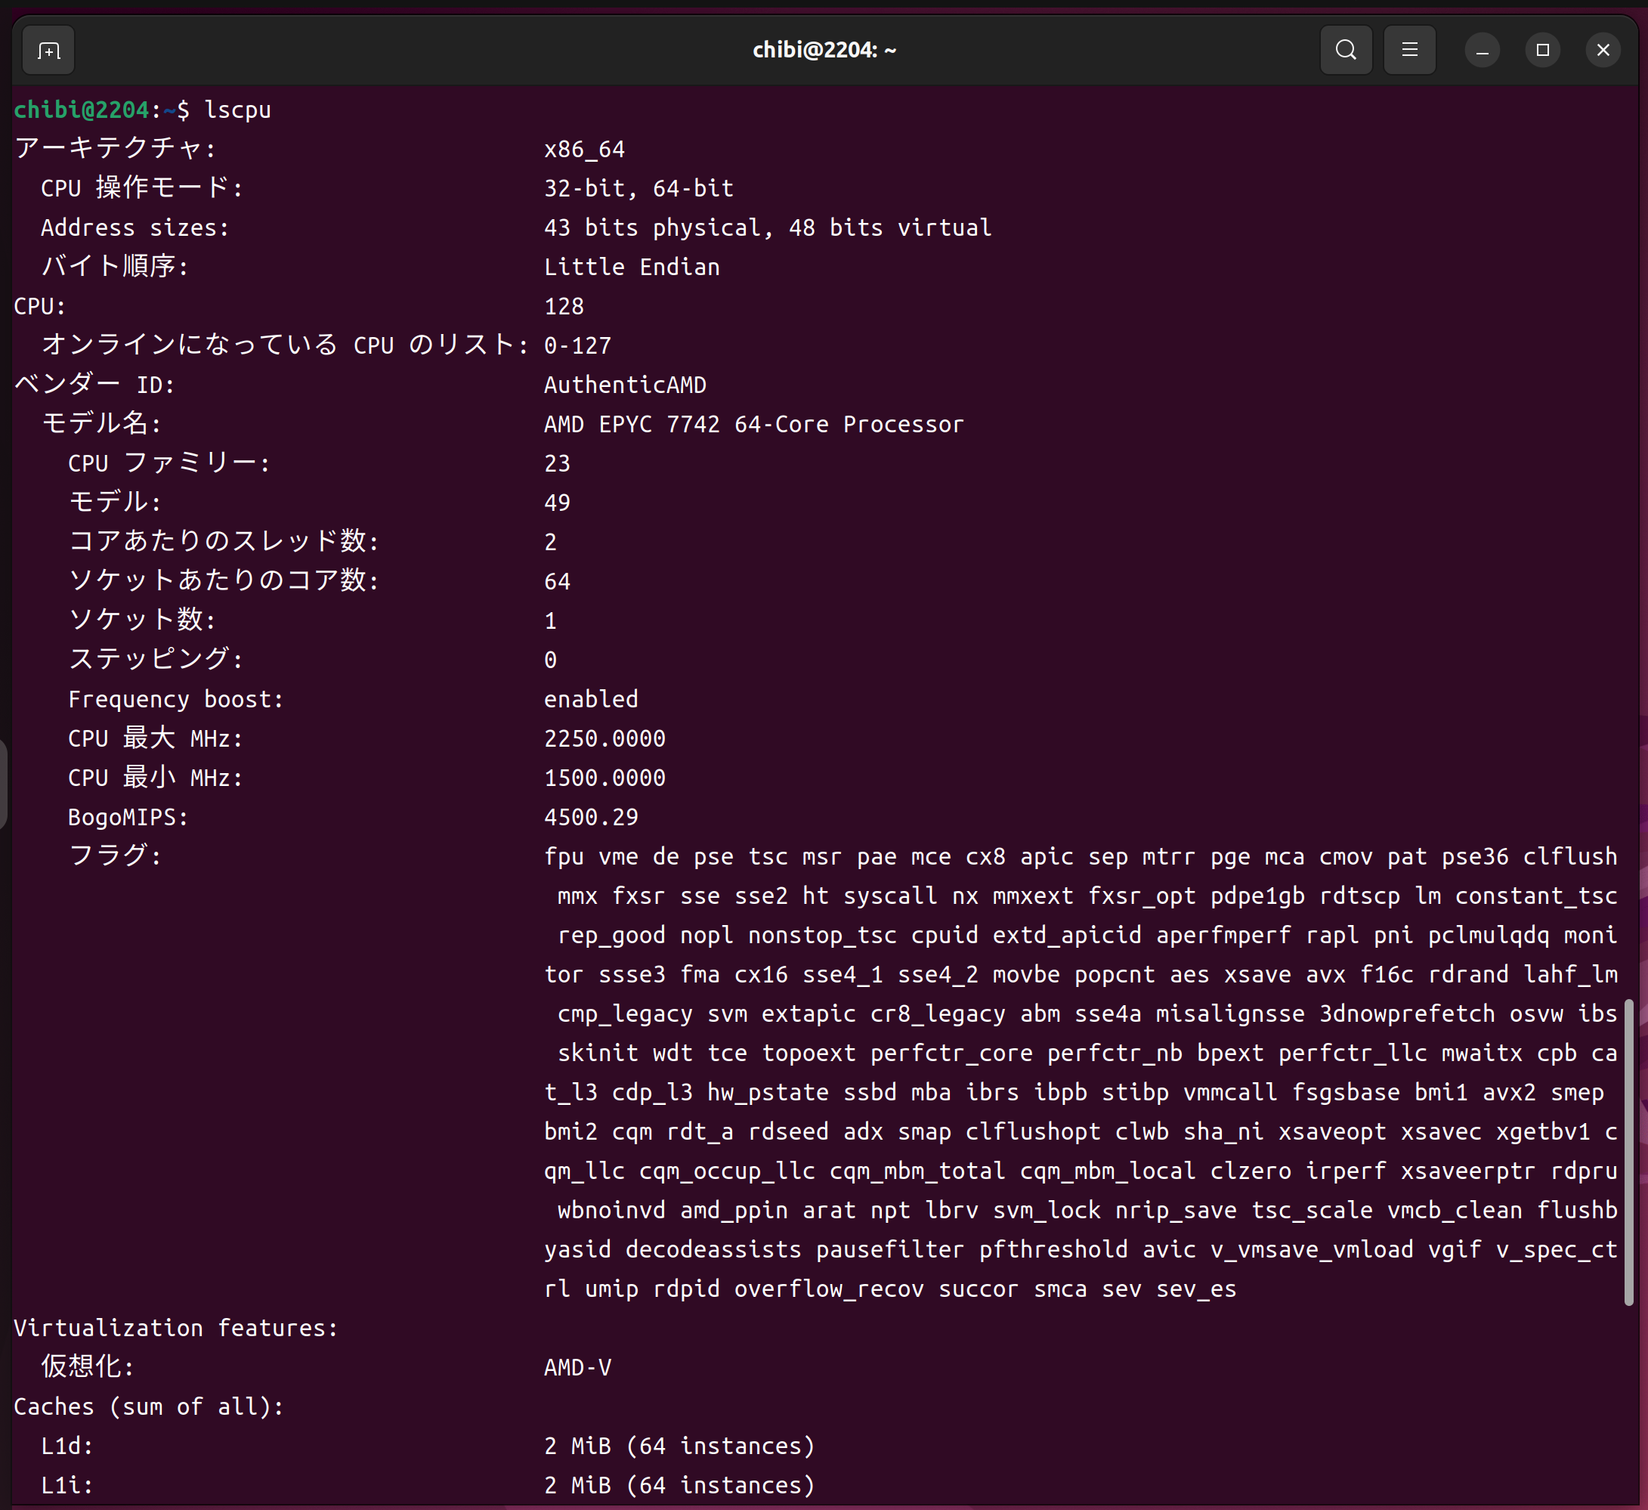The image size is (1648, 1510).
Task: Click the 2250.0000 max MHz value
Action: click(x=605, y=738)
